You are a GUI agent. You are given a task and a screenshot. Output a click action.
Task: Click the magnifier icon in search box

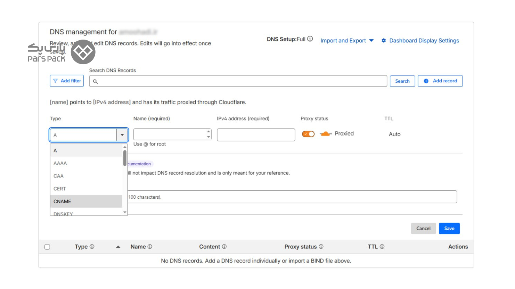(95, 81)
